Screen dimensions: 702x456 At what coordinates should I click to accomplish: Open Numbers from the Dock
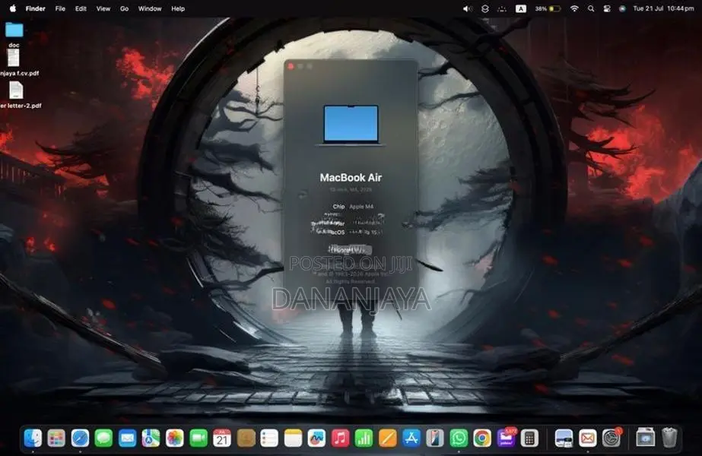point(364,438)
